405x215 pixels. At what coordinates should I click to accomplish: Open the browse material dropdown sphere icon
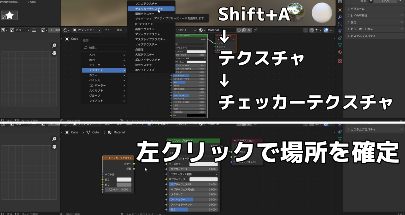coord(202,30)
